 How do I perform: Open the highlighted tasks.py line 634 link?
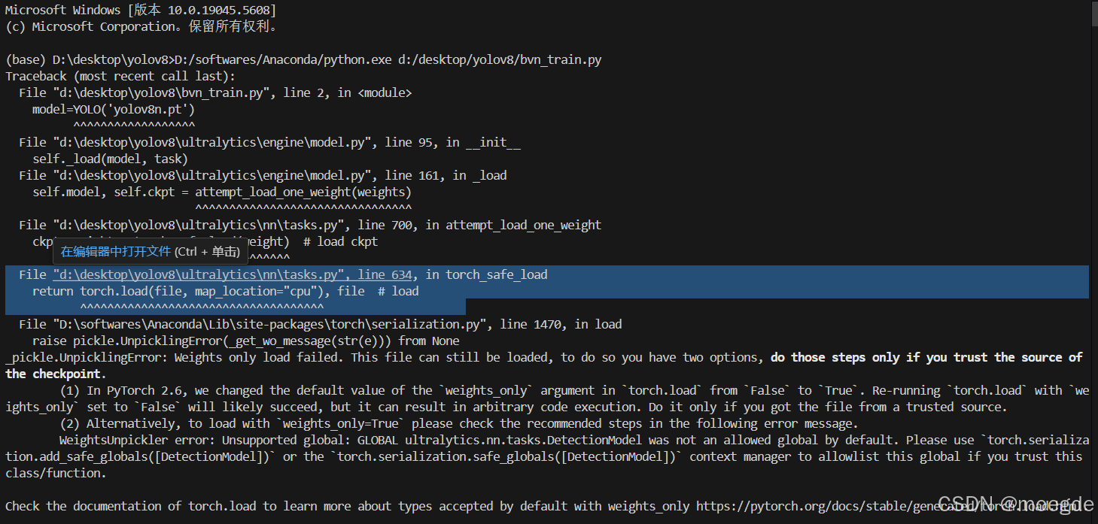click(x=233, y=274)
